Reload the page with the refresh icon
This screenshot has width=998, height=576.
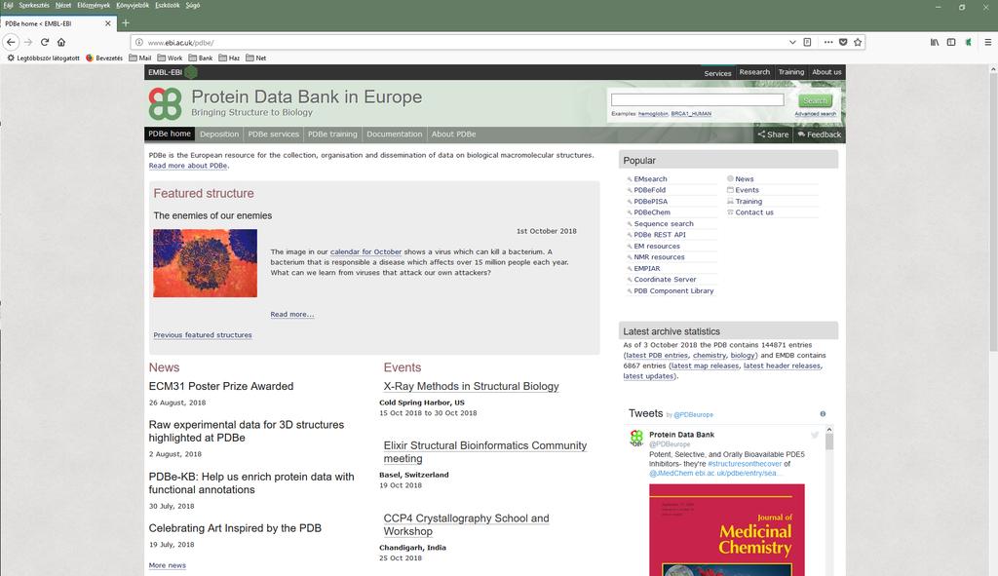pos(45,42)
